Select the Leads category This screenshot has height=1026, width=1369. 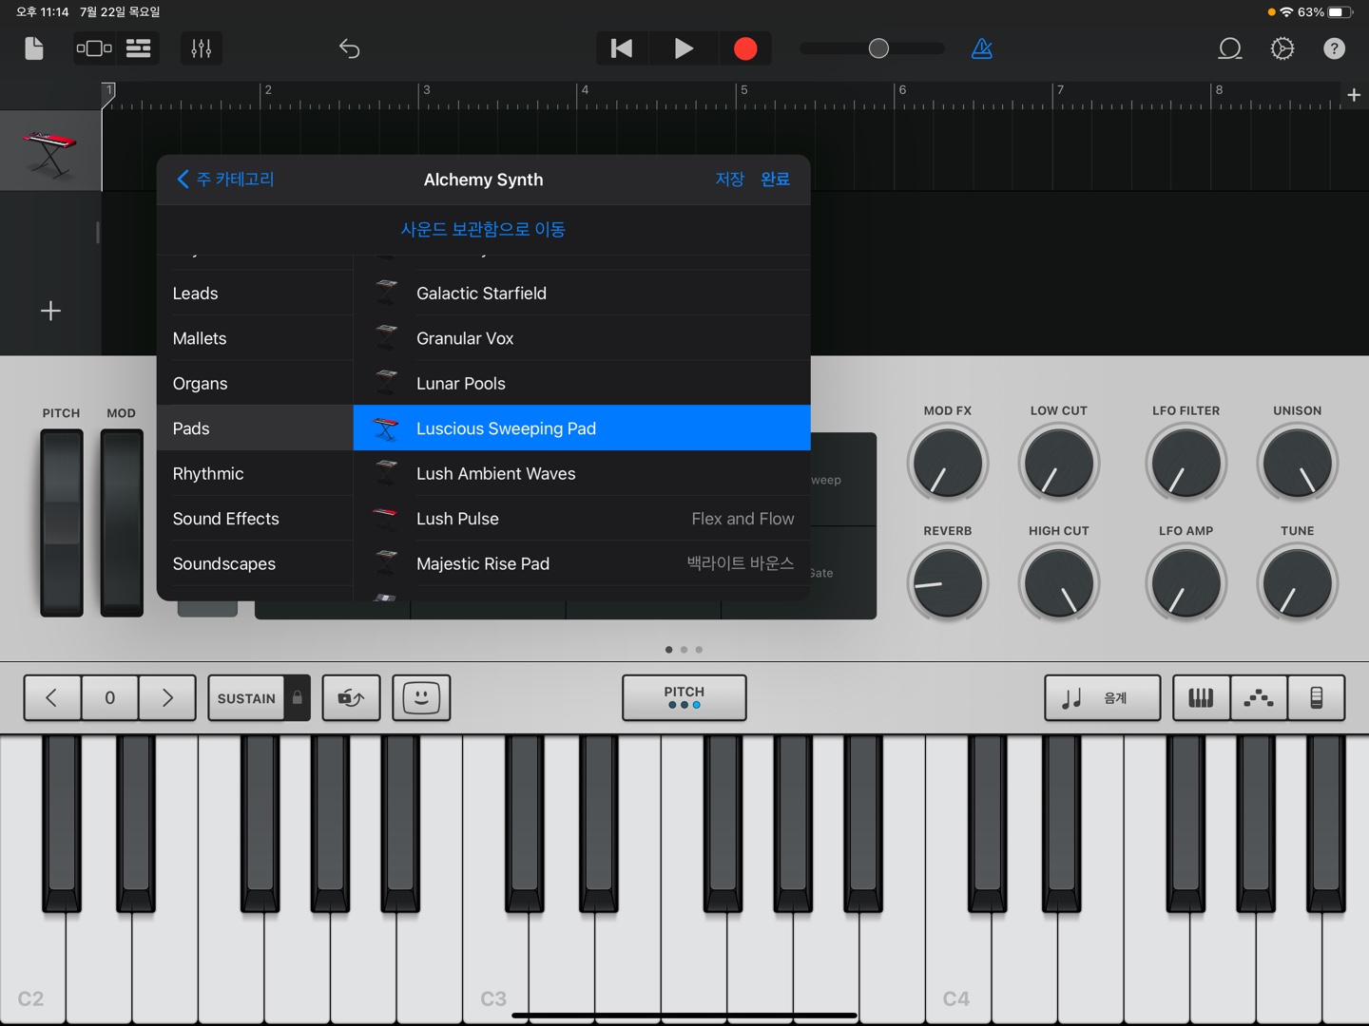click(255, 294)
